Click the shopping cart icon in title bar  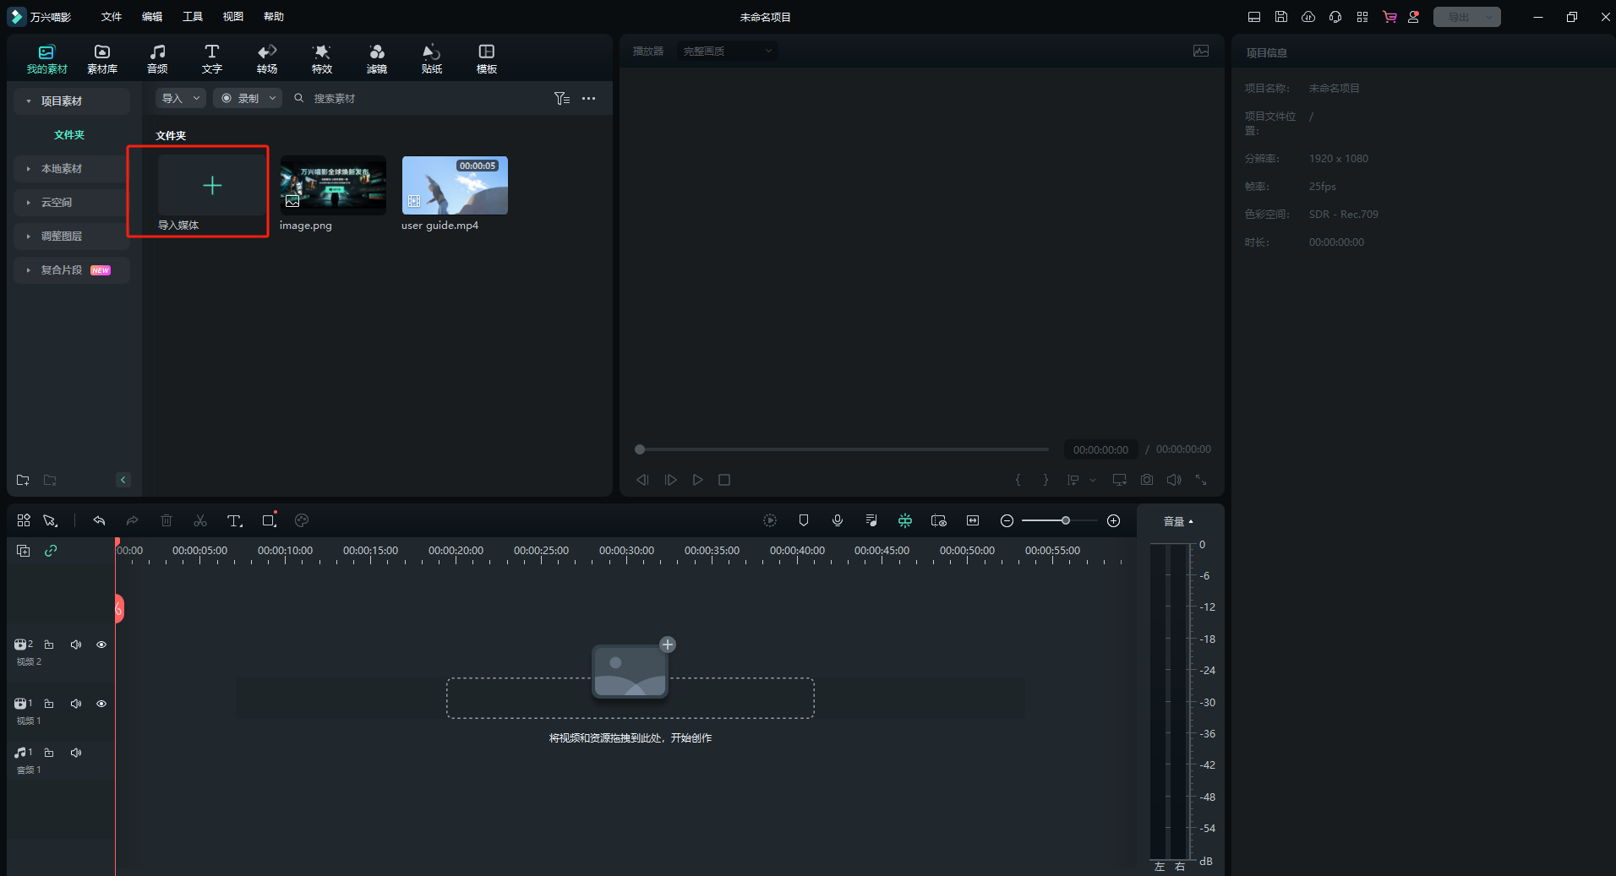pyautogui.click(x=1389, y=17)
